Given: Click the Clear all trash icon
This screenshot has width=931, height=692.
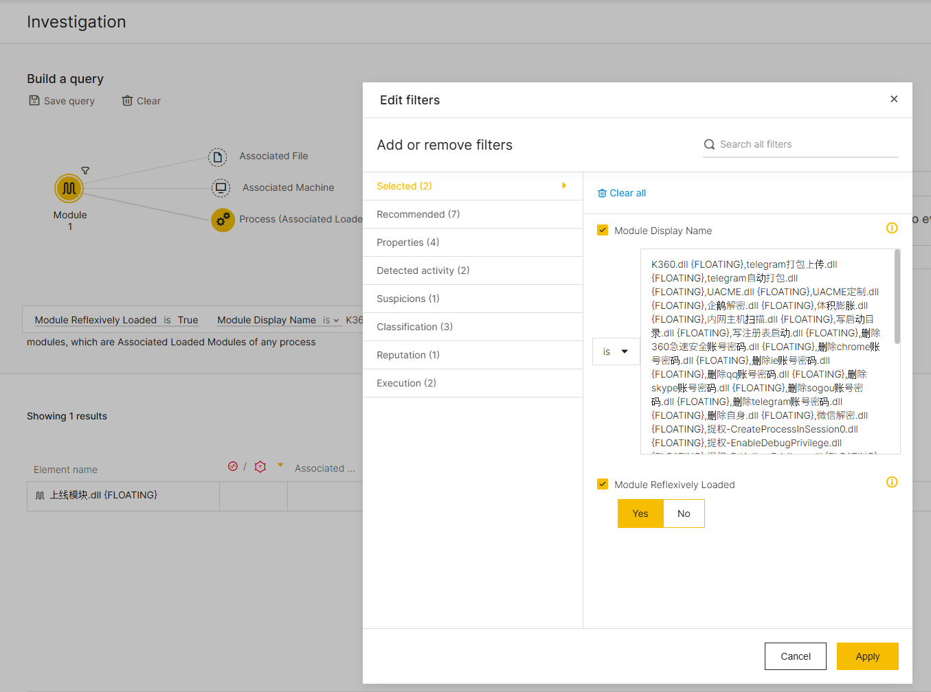Looking at the screenshot, I should click(x=602, y=193).
